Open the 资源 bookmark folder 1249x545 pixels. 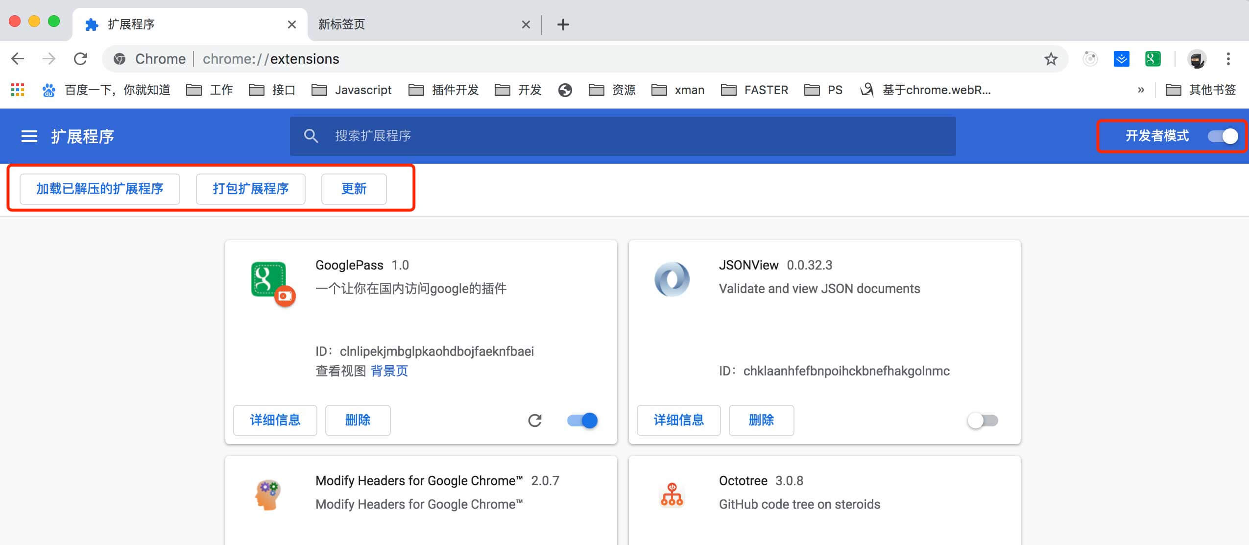612,90
